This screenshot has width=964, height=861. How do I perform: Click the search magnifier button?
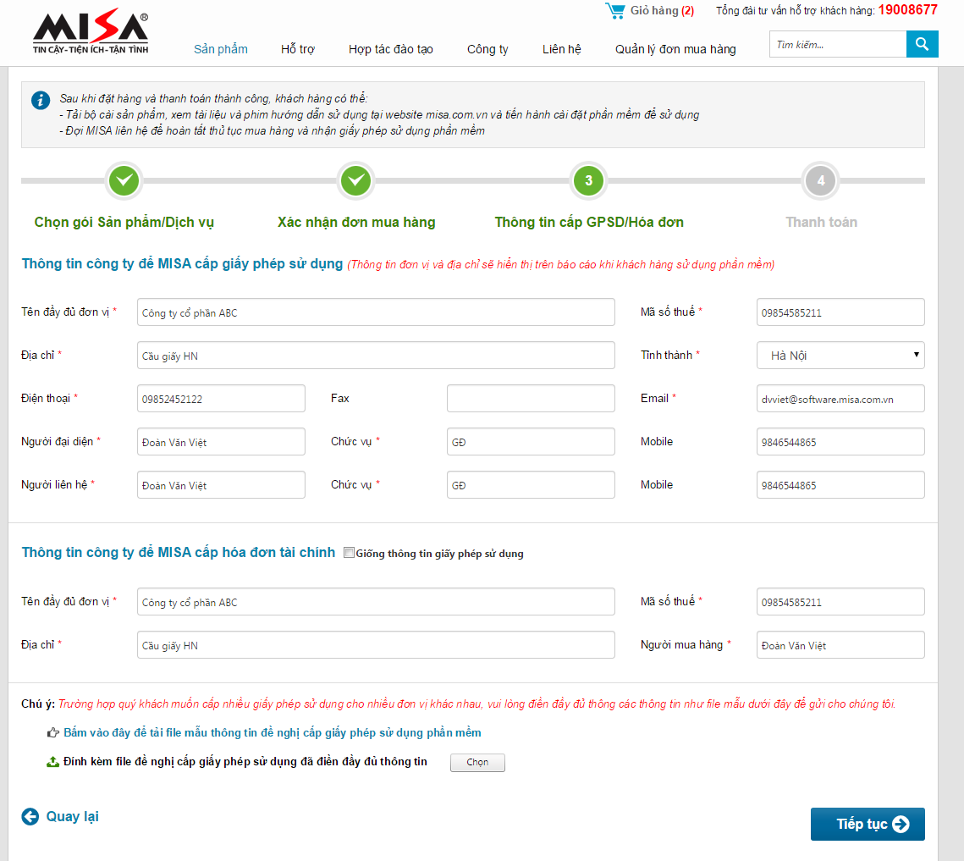pyautogui.click(x=922, y=44)
